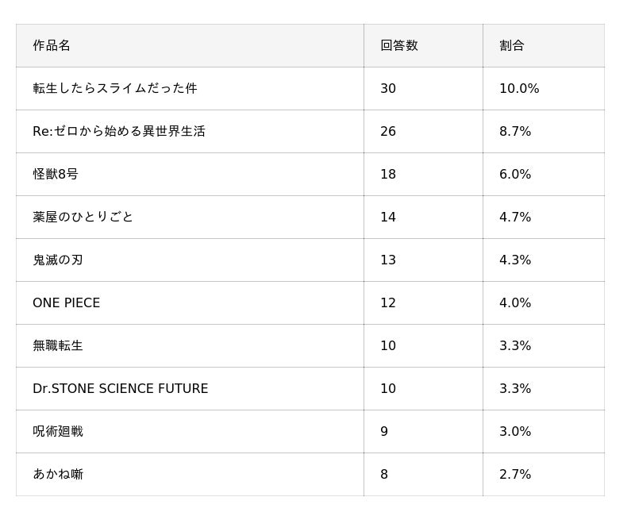The height and width of the screenshot is (520, 635).
Task: Select the ONE PIECE title cell
Action: pos(67,302)
